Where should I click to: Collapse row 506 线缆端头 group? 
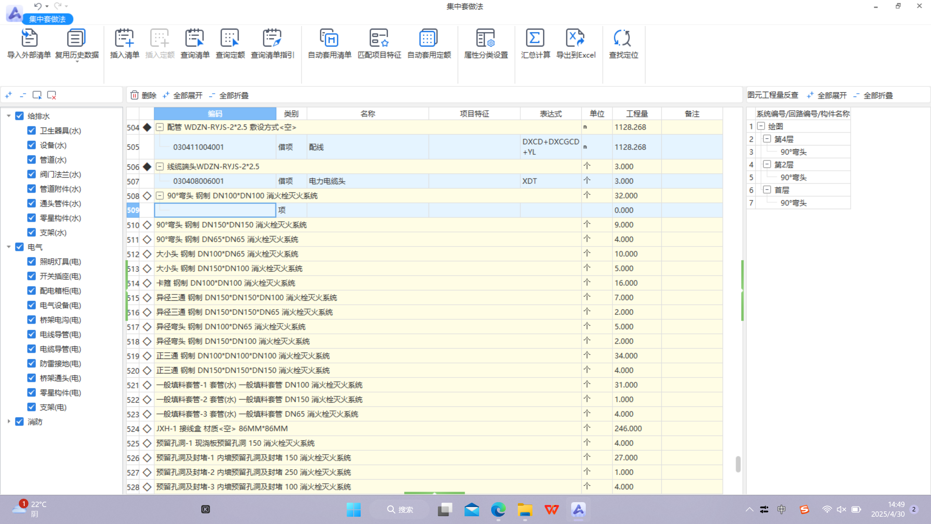click(160, 166)
